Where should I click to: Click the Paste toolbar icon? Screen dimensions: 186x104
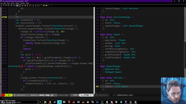[22, 5]
